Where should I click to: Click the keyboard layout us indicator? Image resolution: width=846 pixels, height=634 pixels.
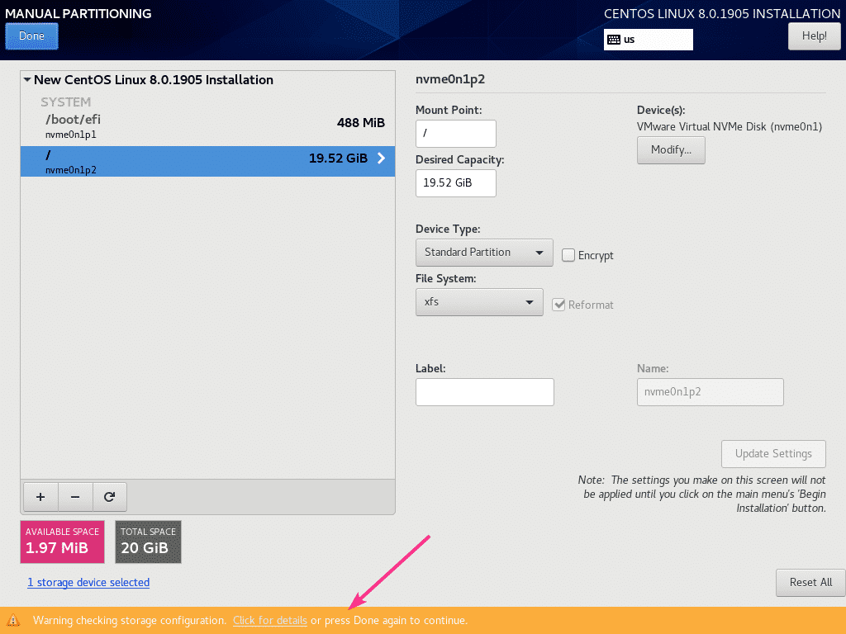point(648,39)
